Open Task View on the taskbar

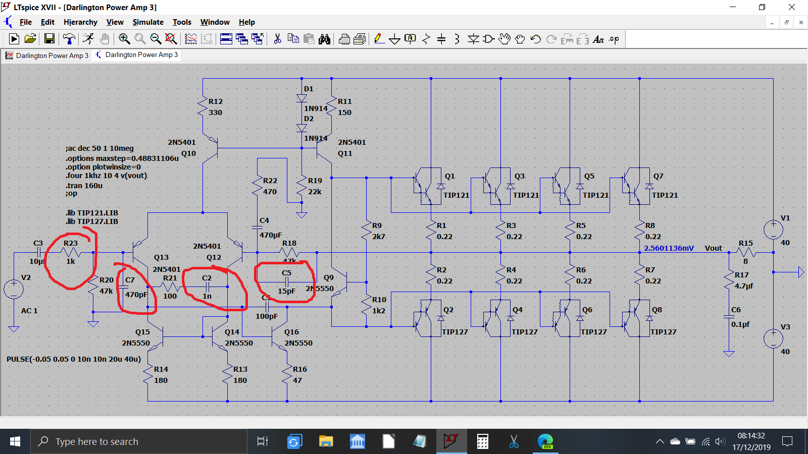click(262, 442)
